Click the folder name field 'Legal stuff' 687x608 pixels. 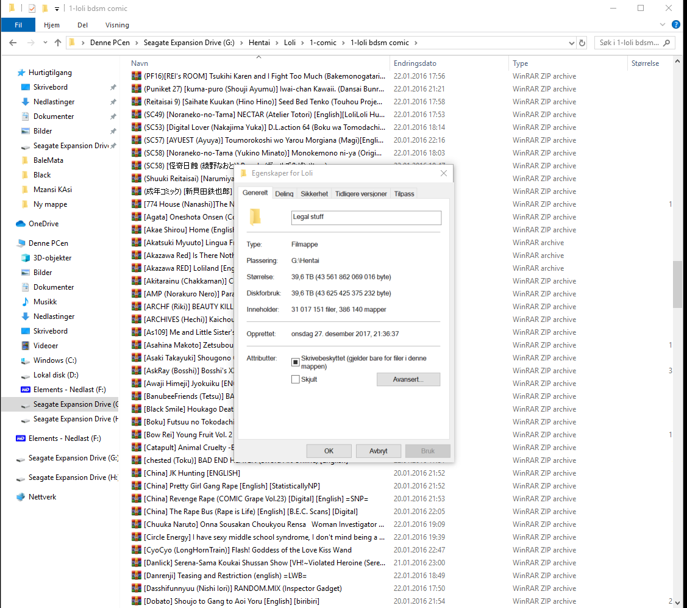pyautogui.click(x=366, y=218)
